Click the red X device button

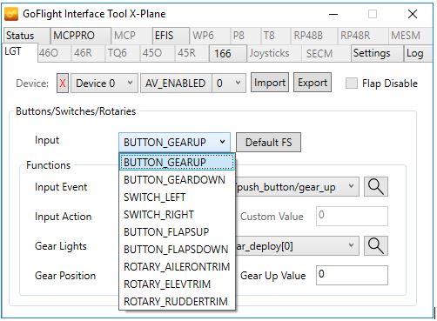point(63,84)
